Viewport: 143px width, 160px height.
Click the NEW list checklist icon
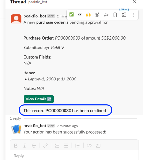124,15
